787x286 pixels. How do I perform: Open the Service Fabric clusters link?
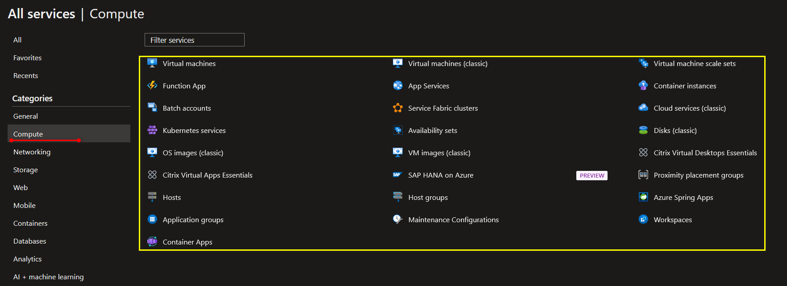[443, 108]
